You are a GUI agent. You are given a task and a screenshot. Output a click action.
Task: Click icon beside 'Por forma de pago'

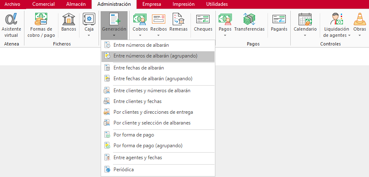tap(107, 135)
